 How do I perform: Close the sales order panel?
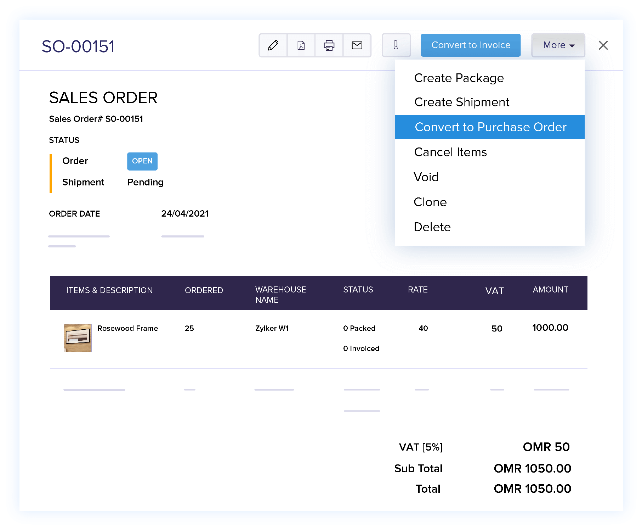coord(603,45)
